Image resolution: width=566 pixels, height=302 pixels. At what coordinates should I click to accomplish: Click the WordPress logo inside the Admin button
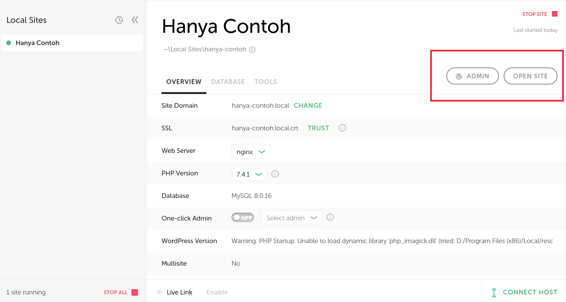pyautogui.click(x=459, y=76)
